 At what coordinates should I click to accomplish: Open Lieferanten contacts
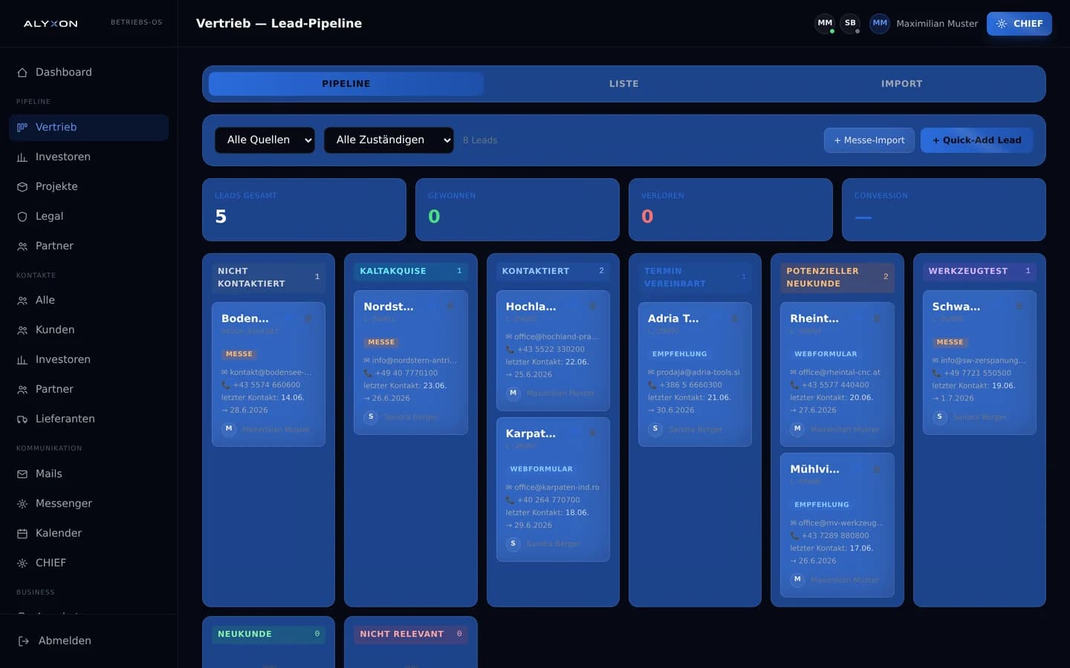[88, 419]
